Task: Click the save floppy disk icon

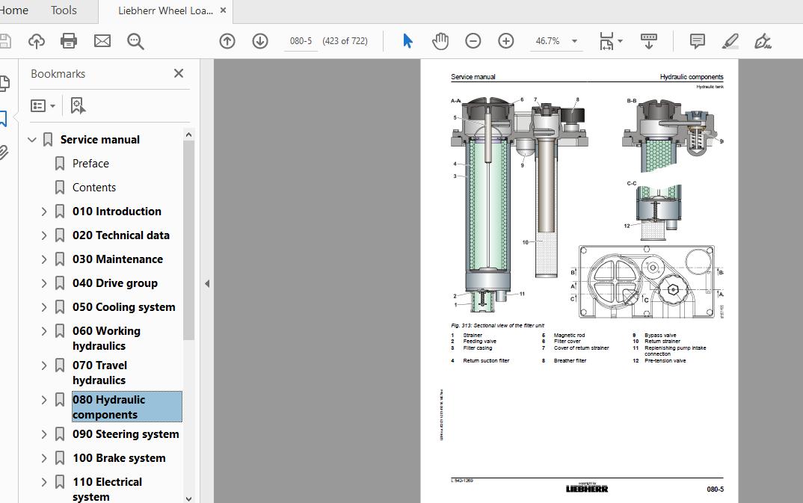Action: pos(4,41)
